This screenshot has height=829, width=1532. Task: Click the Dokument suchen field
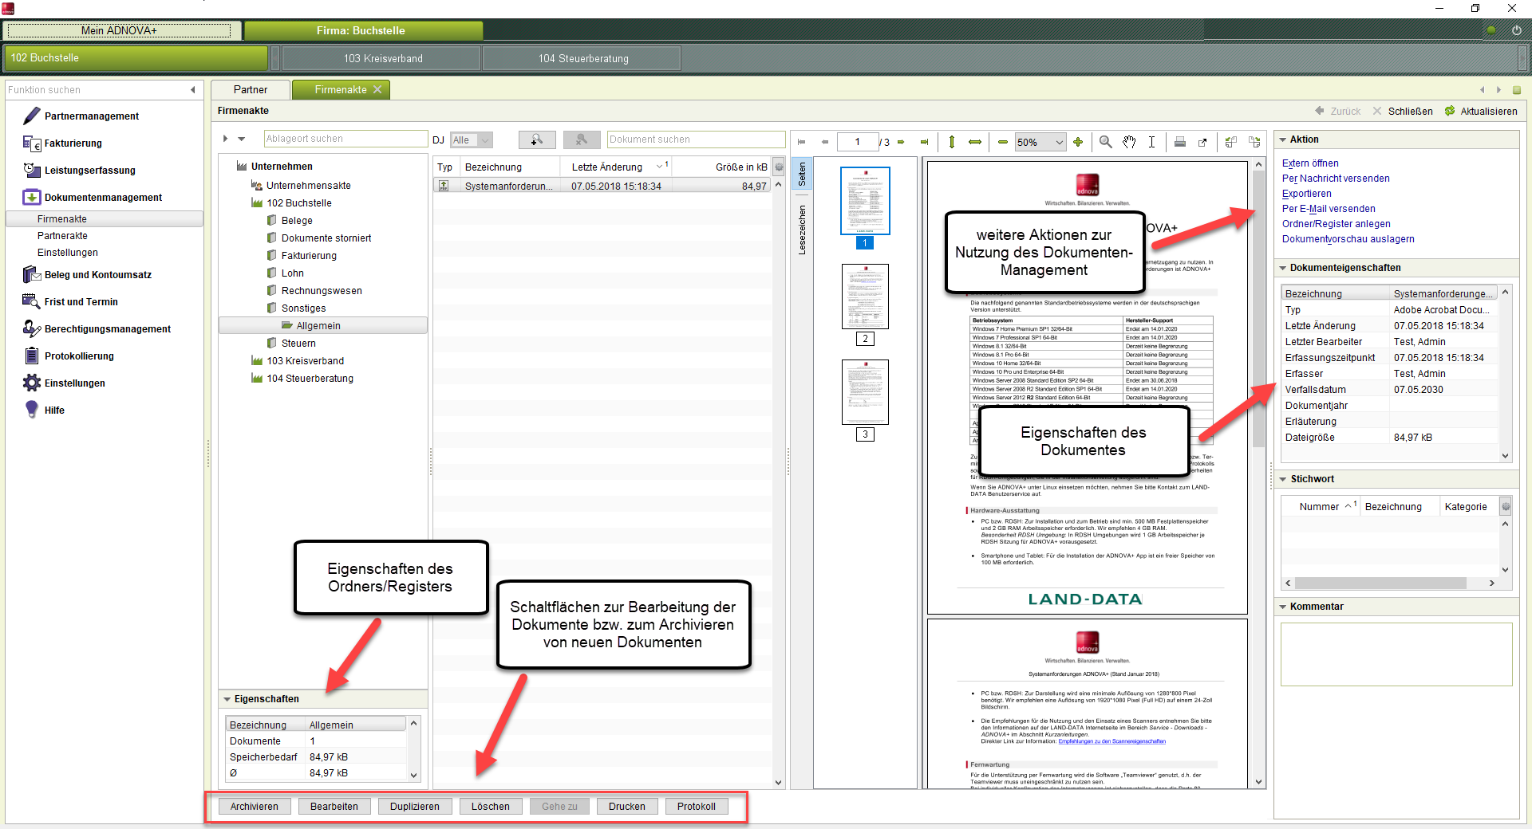696,139
